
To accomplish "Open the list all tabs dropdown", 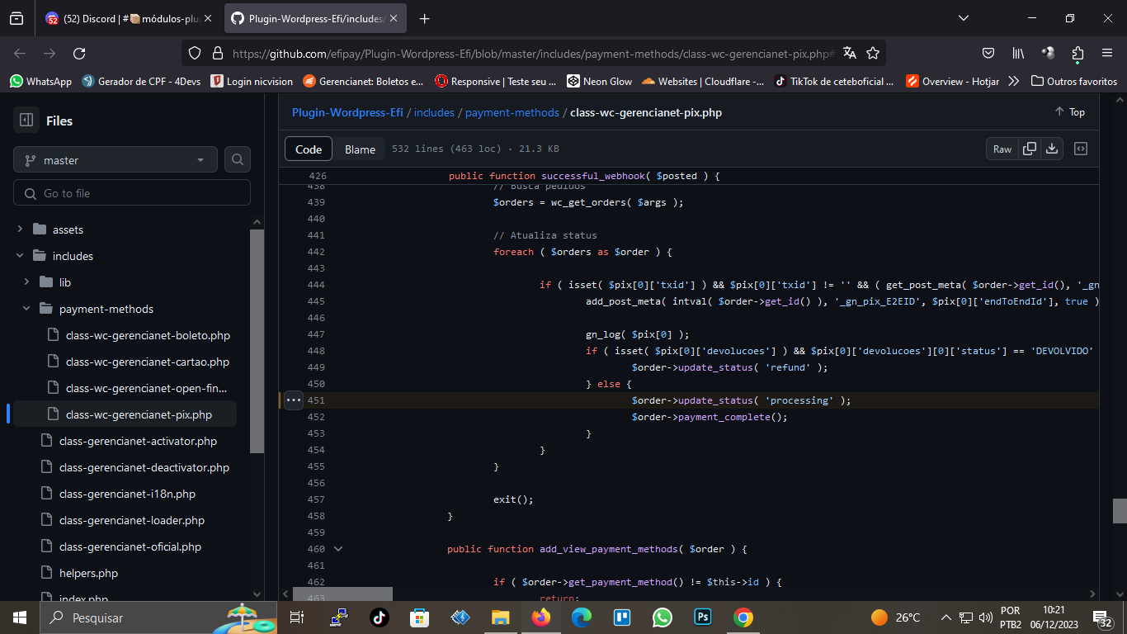I will point(964,18).
